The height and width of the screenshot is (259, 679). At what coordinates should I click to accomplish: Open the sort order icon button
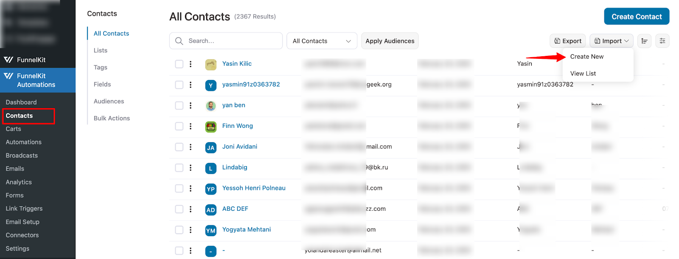pyautogui.click(x=644, y=41)
